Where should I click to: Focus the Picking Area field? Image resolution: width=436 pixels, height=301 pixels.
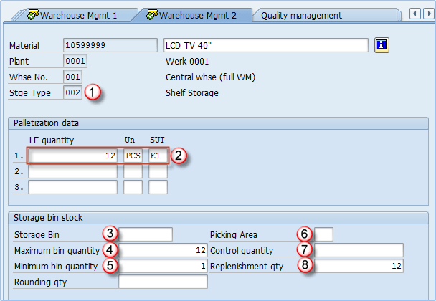(324, 234)
